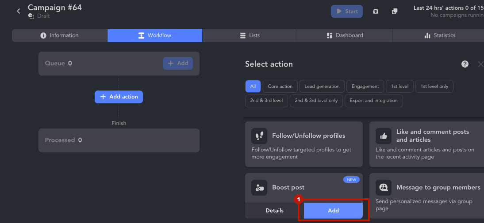
Task: Click the Follow/Unfollow profiles footprints icon
Action: (259, 136)
